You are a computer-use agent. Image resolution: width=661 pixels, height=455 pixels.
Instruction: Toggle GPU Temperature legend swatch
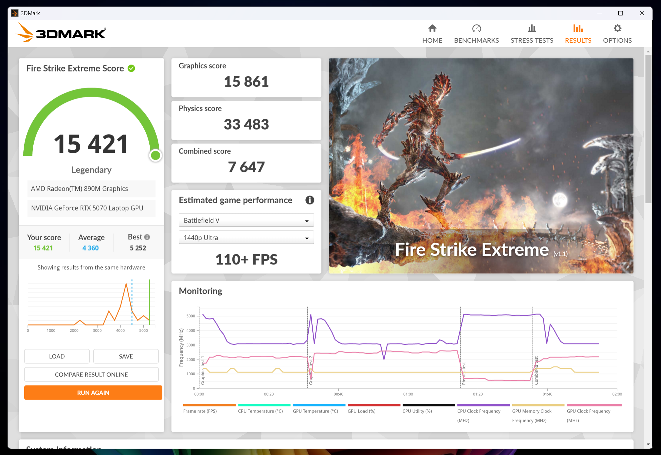tap(319, 405)
